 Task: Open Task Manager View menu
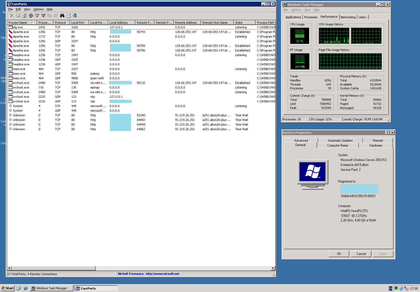(307, 10)
